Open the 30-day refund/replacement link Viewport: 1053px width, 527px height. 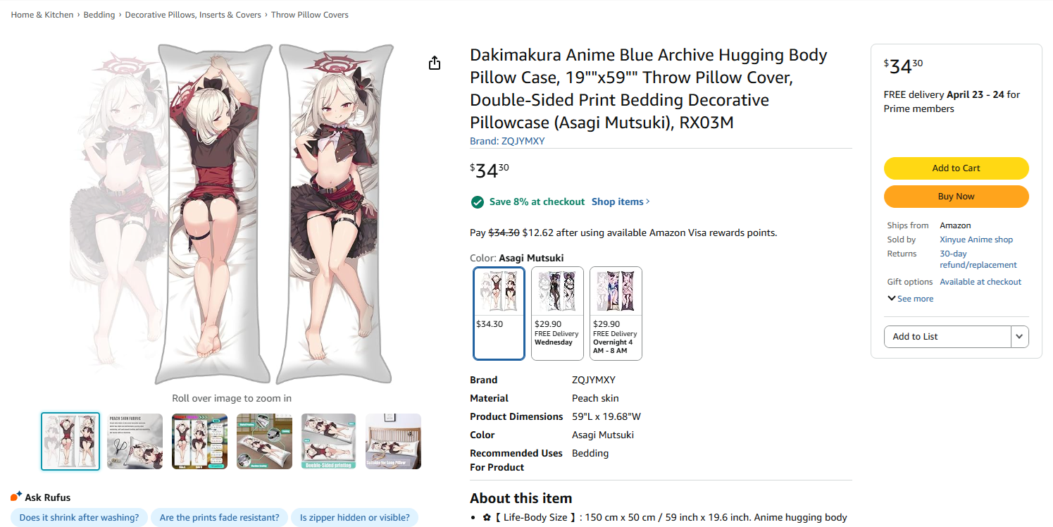(978, 259)
